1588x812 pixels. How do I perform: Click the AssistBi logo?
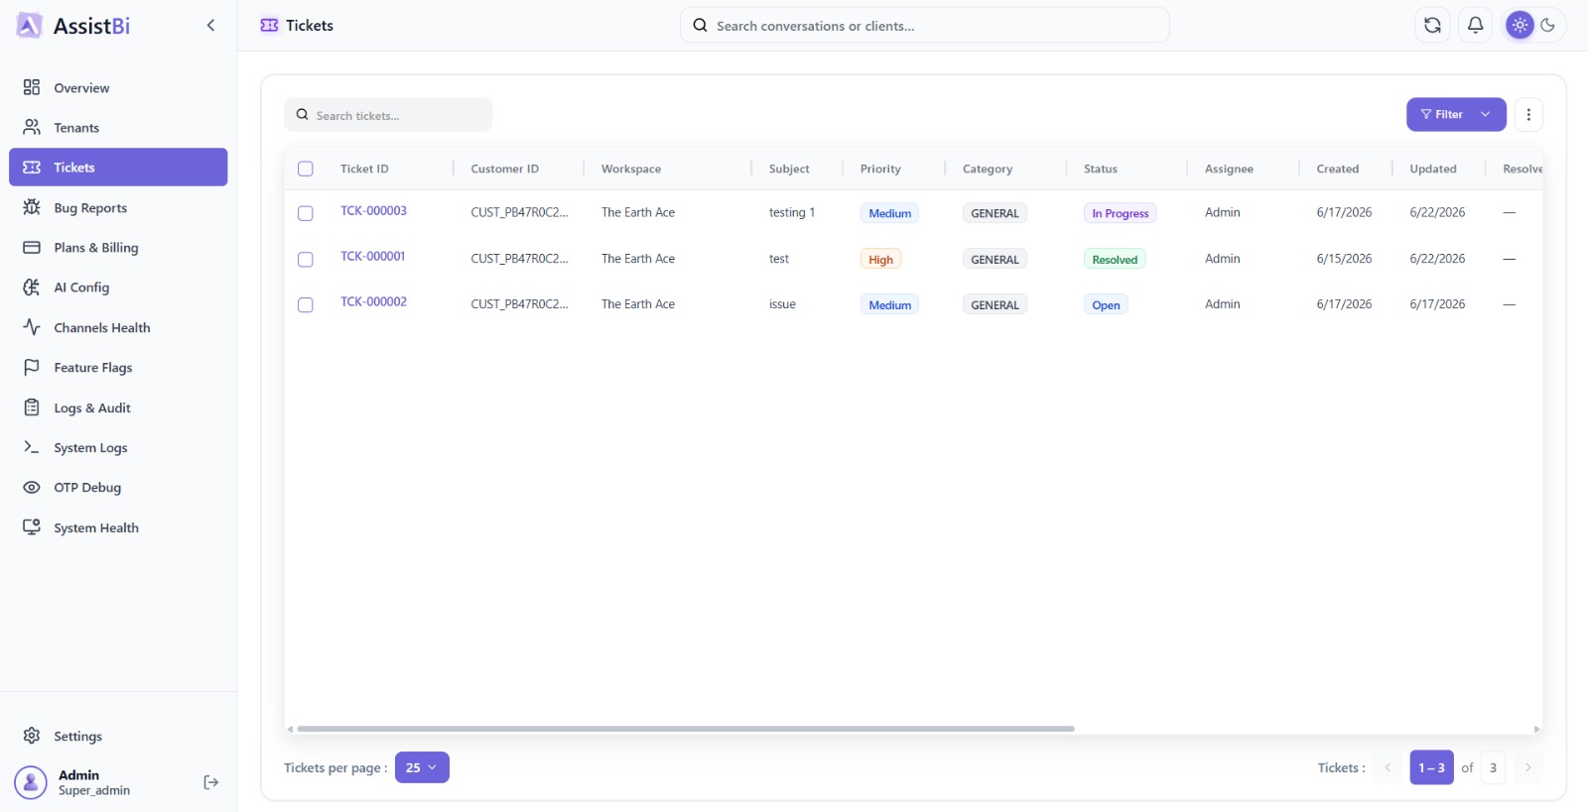click(73, 26)
